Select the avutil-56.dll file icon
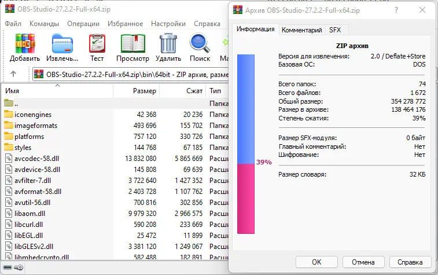The height and width of the screenshot is (275, 438). 9,202
